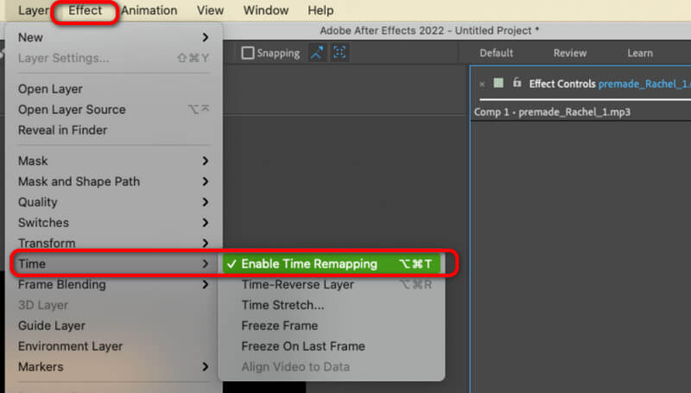This screenshot has width=691, height=393.
Task: Enable the Snapping checkbox
Action: (x=248, y=53)
